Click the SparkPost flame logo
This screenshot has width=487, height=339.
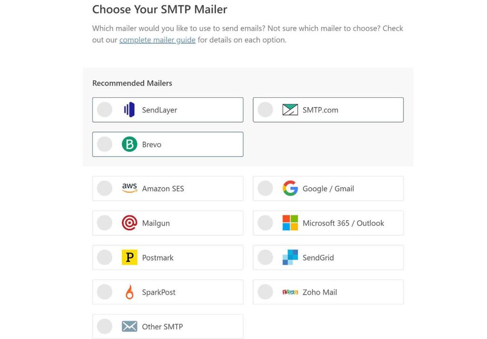129,292
